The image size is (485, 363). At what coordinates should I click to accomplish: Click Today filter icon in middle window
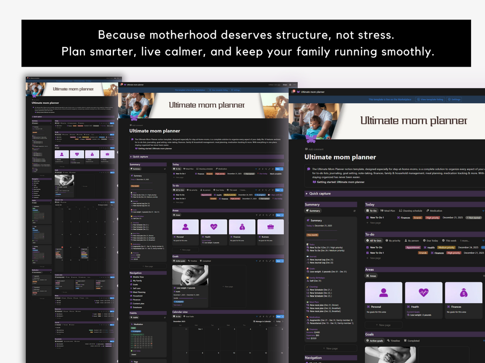point(256,169)
